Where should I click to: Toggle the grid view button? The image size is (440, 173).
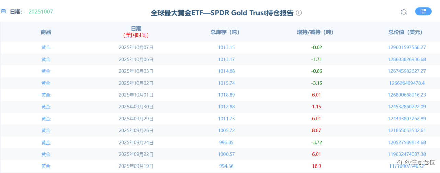[423, 12]
